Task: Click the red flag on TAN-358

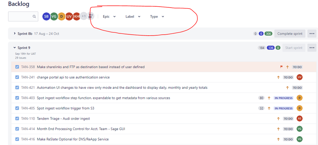Action: click(281, 67)
